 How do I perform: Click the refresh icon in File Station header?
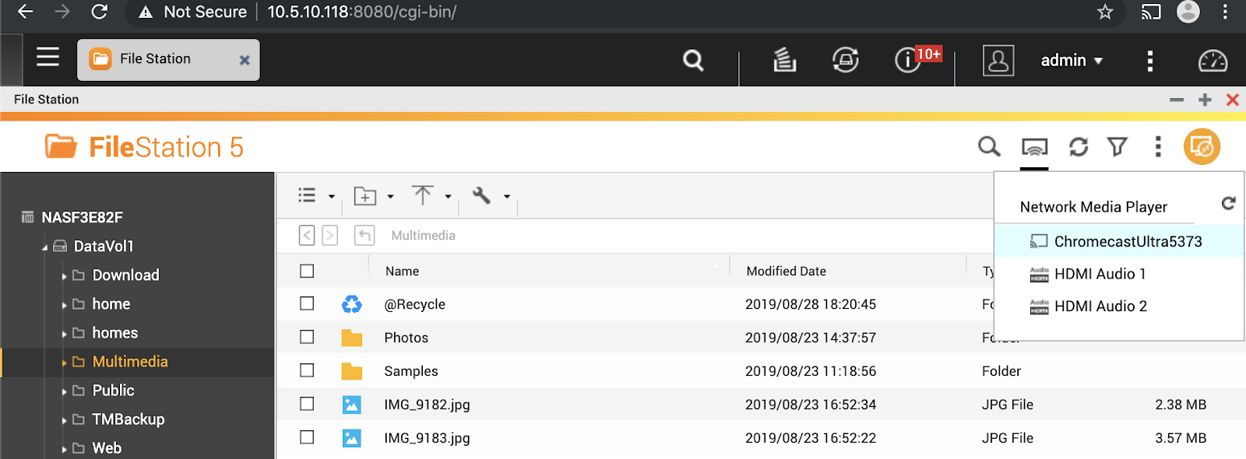point(1078,146)
